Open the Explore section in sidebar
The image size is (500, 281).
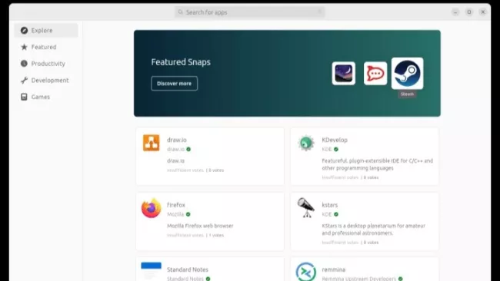(46, 30)
